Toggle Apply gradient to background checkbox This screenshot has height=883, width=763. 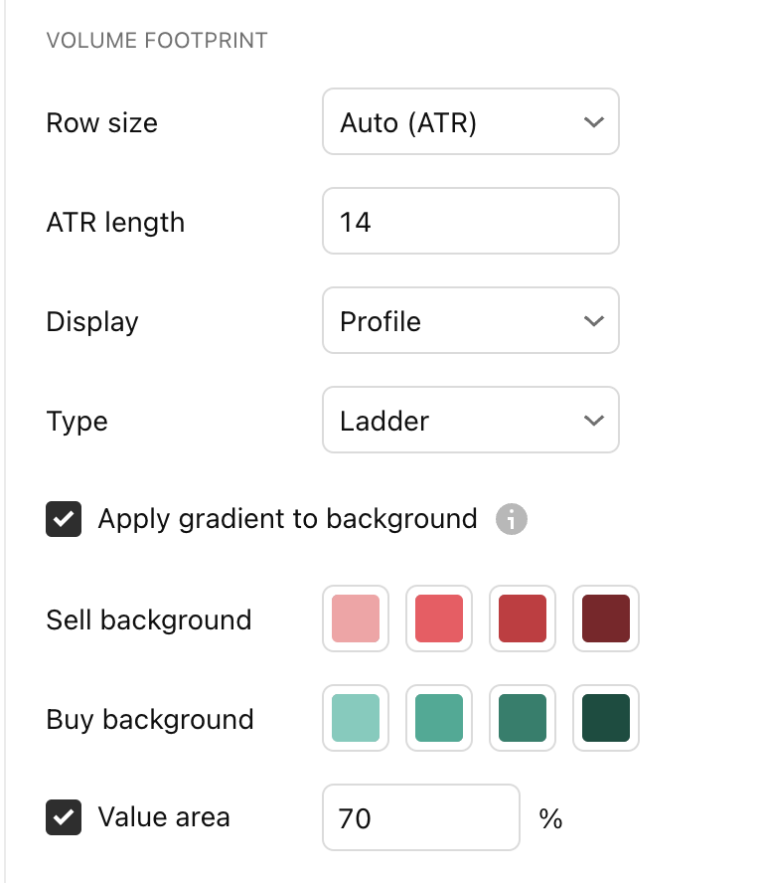point(64,519)
